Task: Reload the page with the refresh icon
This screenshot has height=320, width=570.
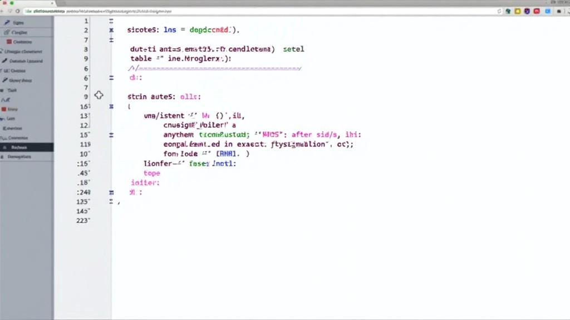Action: (x=18, y=11)
